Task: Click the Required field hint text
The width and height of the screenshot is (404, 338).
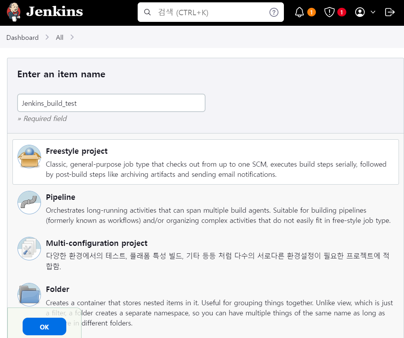Action: coord(42,119)
